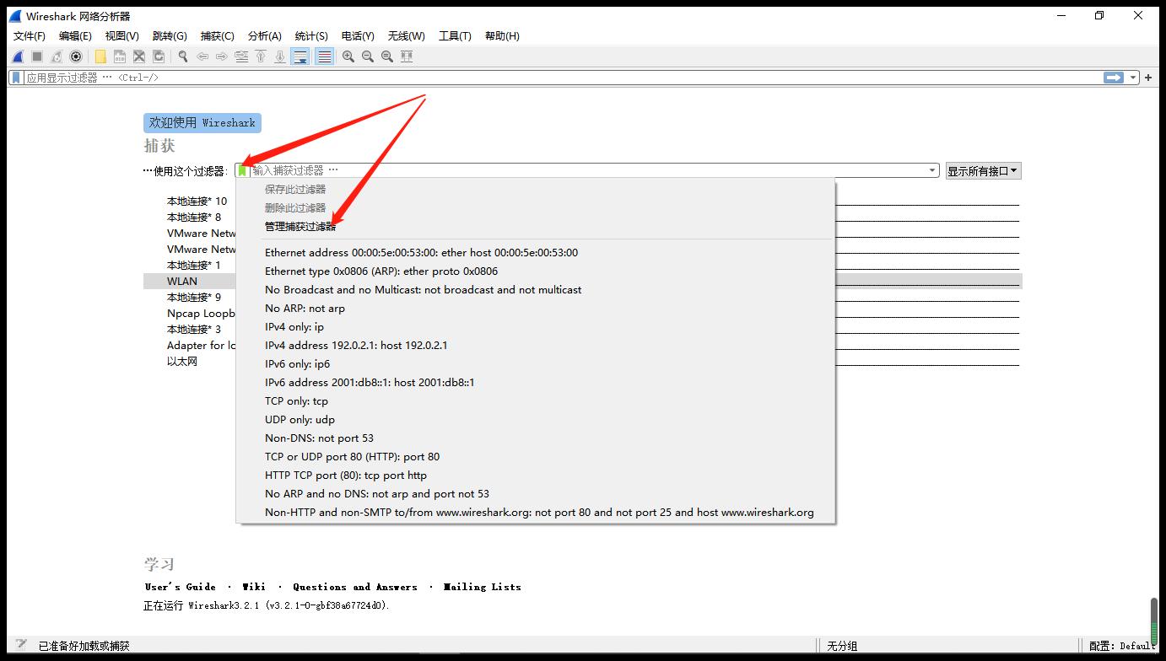Viewport: 1166px width, 661px height.
Task: Save the capture file via toolbar icon
Action: (x=120, y=56)
